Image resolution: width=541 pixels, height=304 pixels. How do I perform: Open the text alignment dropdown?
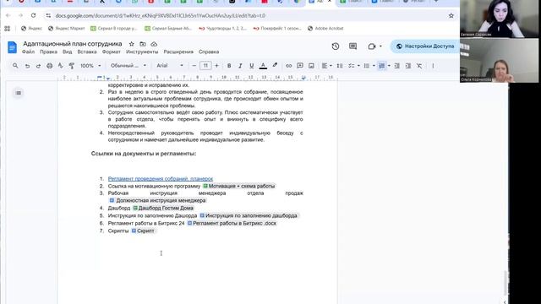pyautogui.click(x=326, y=66)
